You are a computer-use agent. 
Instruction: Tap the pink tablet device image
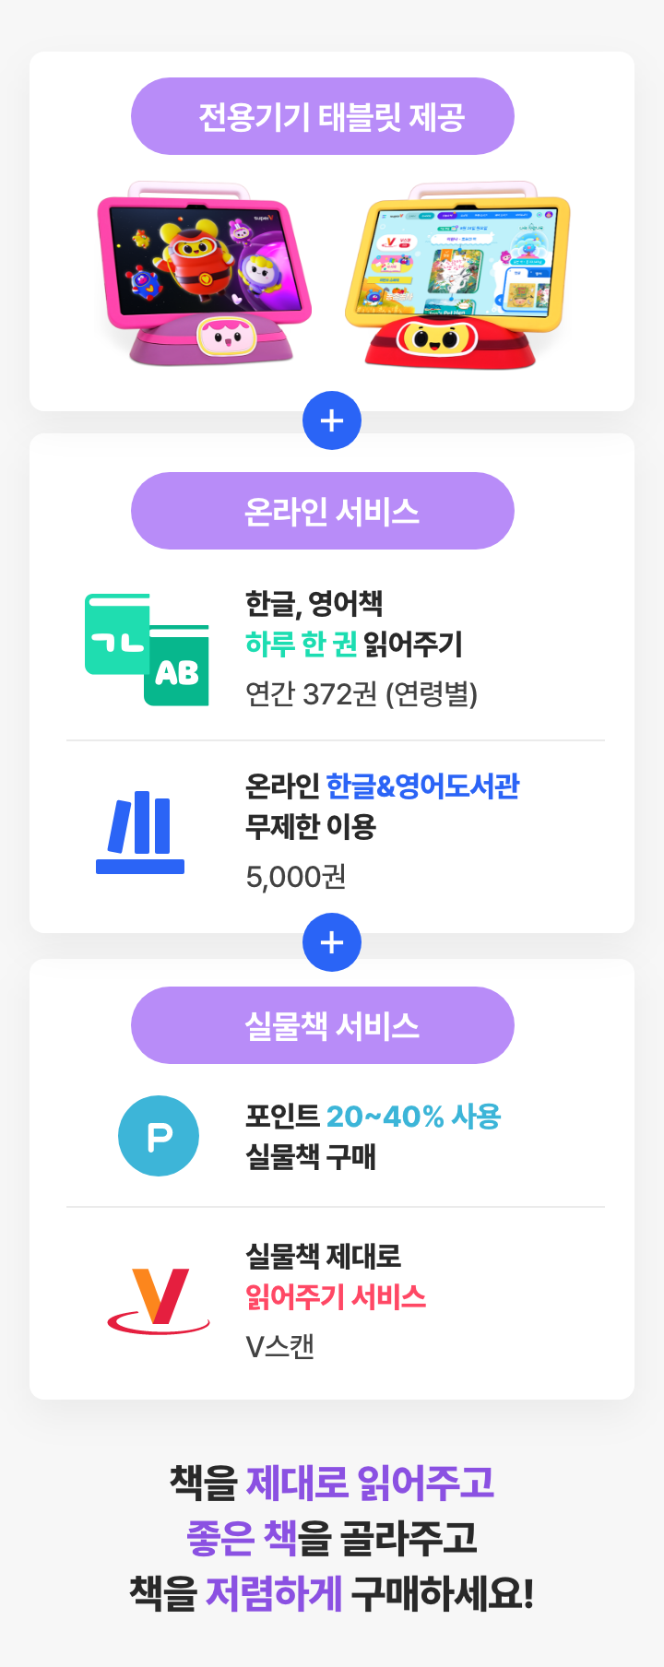point(205,274)
